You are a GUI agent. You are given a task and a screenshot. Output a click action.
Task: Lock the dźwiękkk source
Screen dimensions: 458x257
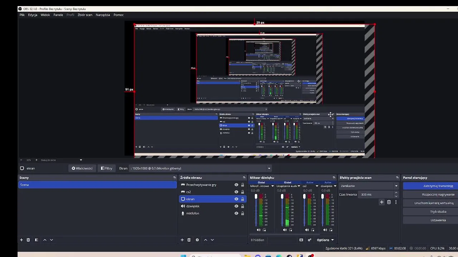(242, 206)
